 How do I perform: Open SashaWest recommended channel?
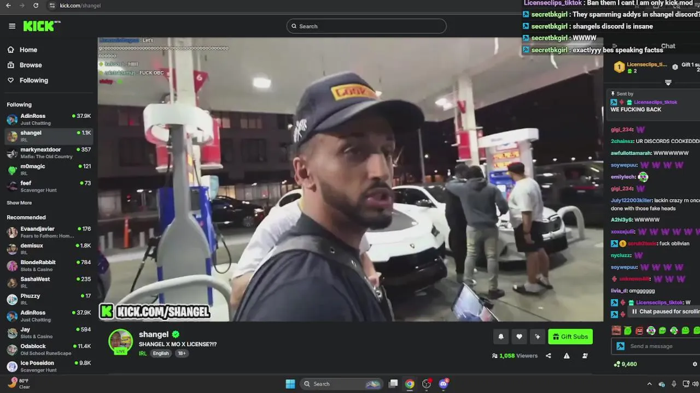pos(49,282)
